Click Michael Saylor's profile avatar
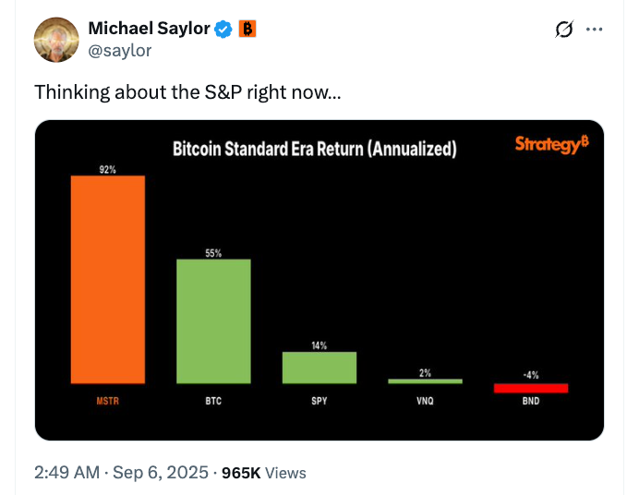The image size is (639, 495). coord(57,40)
